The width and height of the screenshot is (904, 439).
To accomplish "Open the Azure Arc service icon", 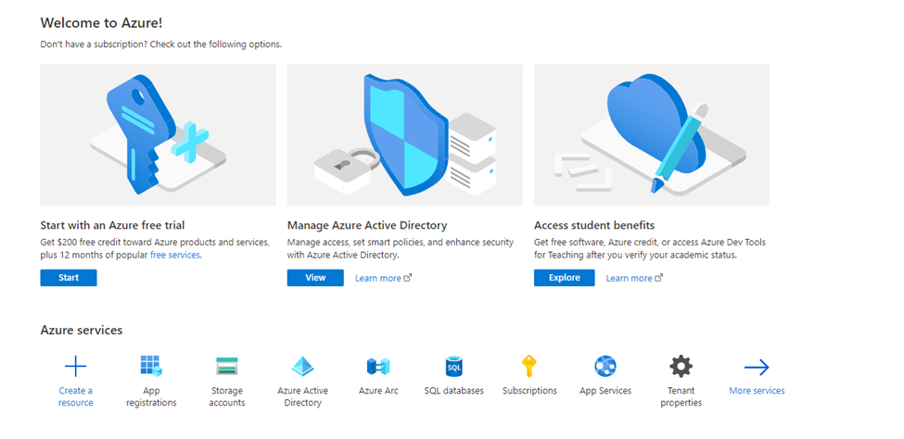I will [x=378, y=366].
